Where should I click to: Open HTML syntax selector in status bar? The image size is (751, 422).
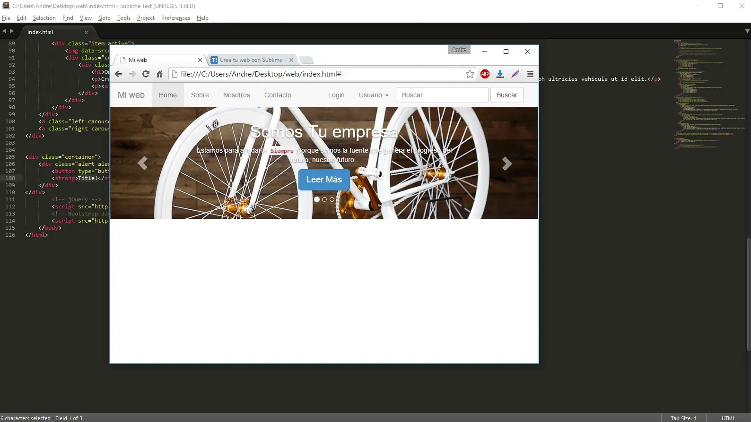728,418
